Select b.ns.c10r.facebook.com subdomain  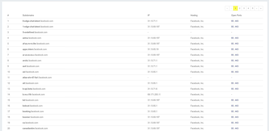(x=34, y=94)
